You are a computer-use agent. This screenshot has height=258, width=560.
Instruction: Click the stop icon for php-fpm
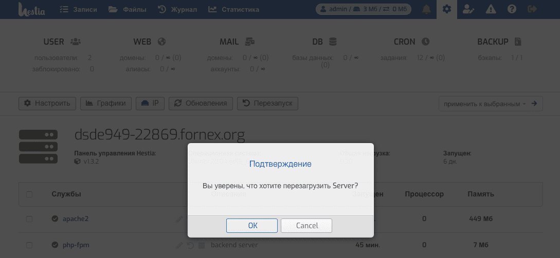pos(202,245)
